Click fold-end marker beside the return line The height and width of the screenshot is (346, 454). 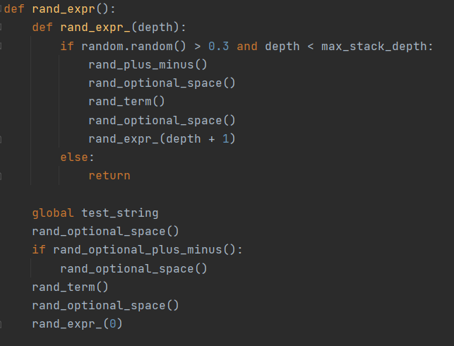[2, 176]
